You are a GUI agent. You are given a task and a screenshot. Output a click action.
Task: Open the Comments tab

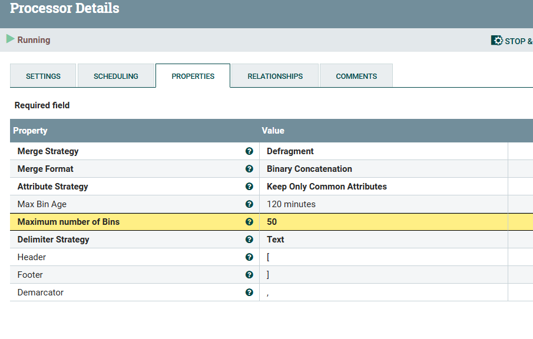pyautogui.click(x=356, y=76)
